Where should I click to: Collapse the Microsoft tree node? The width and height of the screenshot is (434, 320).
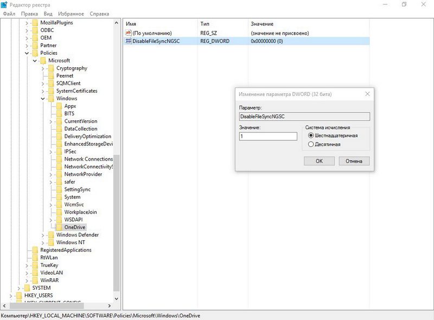35,61
